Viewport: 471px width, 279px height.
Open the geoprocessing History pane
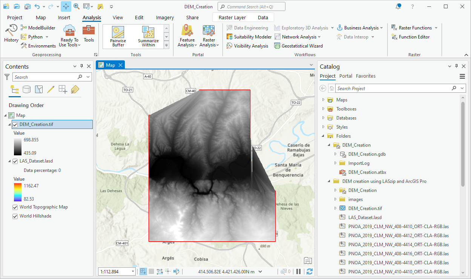coord(11,33)
